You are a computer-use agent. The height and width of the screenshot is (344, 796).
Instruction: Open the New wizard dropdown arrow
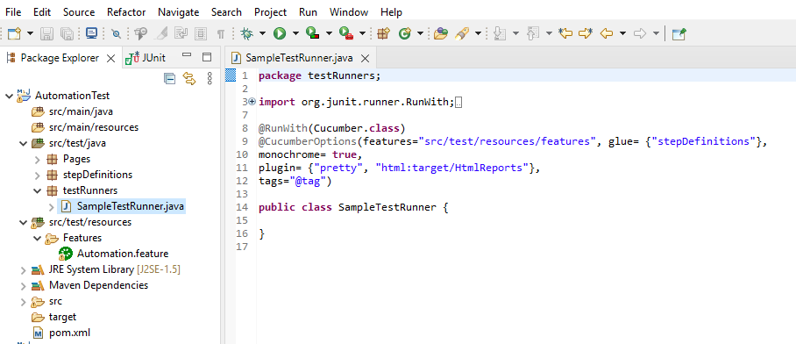coord(30,33)
